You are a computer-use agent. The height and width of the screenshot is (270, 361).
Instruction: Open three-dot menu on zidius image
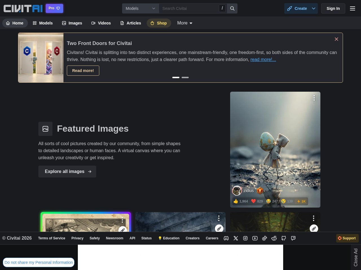(x=314, y=98)
